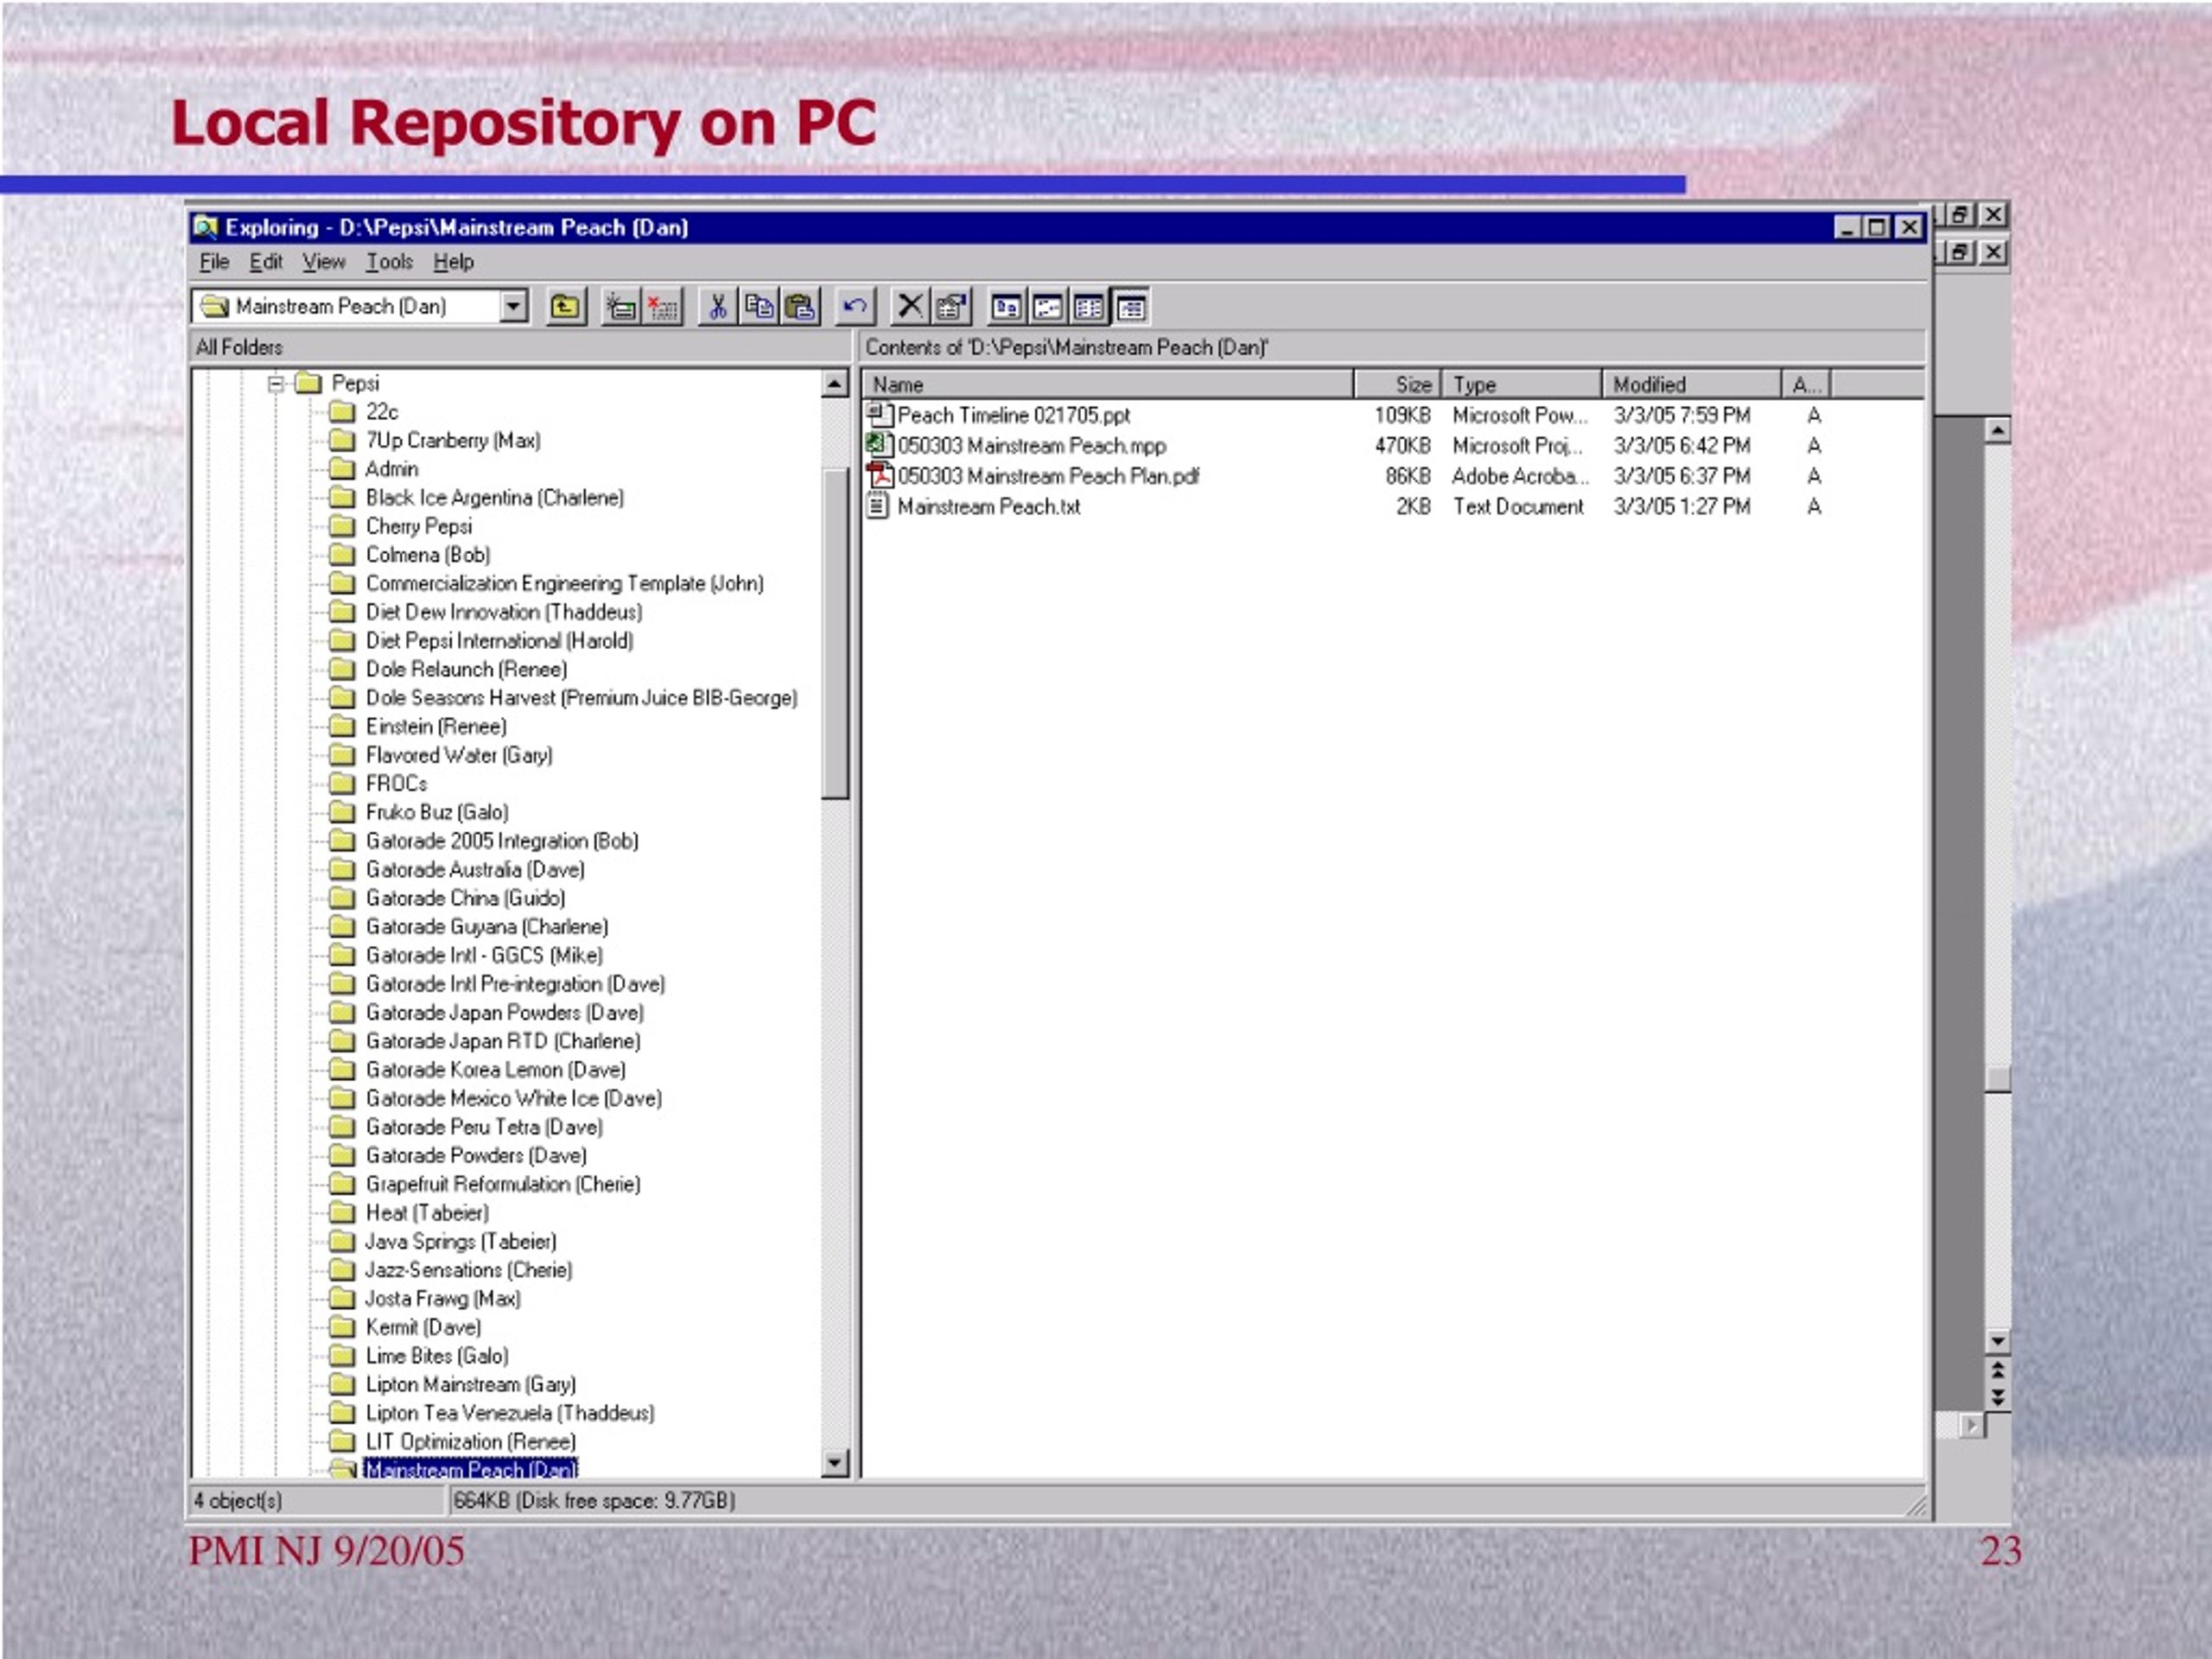Sort files by the Modified column header
The height and width of the screenshot is (1659, 2212).
click(1692, 385)
